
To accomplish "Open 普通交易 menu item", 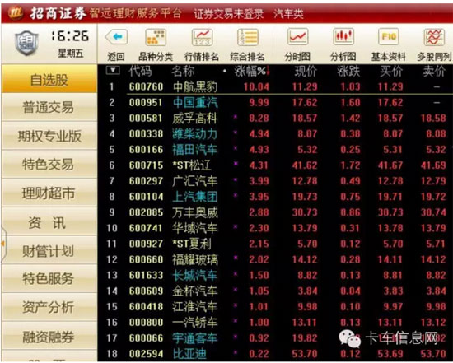I will tap(49, 108).
